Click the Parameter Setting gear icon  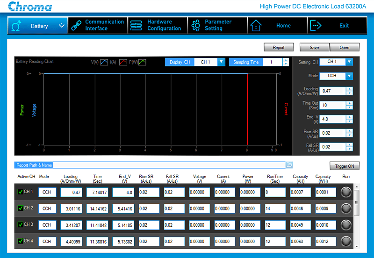[196, 26]
